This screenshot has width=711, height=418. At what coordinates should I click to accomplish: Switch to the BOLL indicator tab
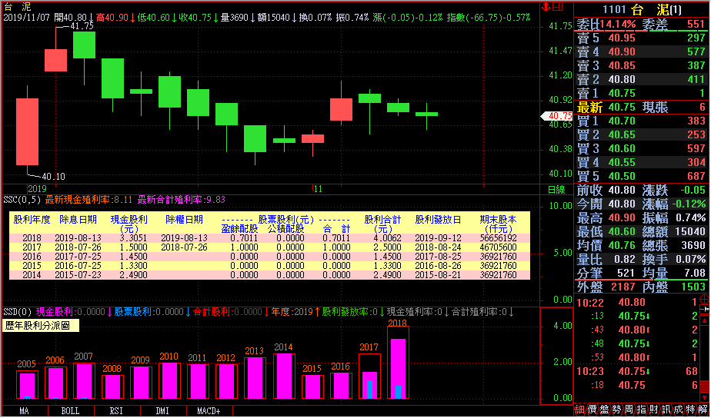[71, 411]
